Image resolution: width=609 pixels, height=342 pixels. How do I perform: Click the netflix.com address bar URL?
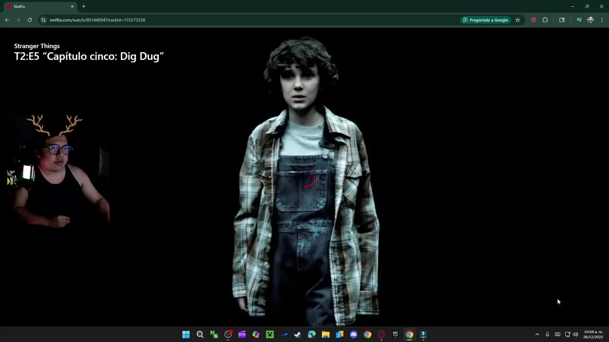click(x=98, y=20)
